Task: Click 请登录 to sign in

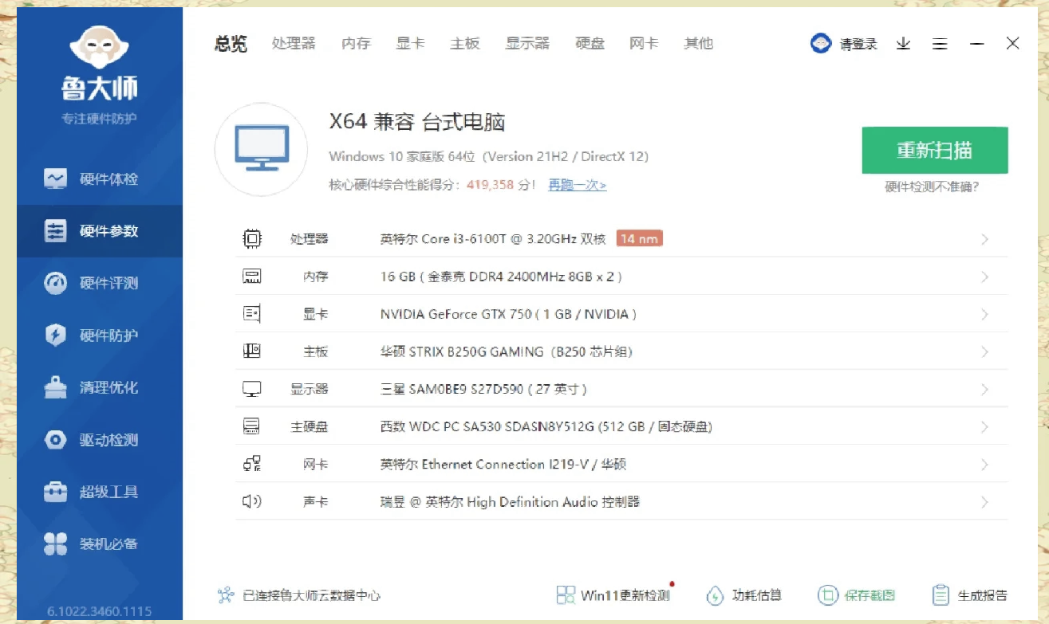Action: coord(858,44)
